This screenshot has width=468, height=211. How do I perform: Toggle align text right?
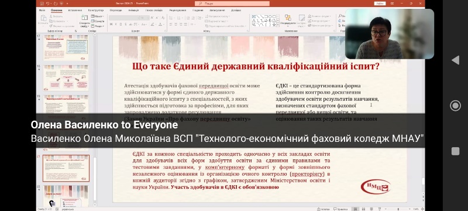coord(181,24)
